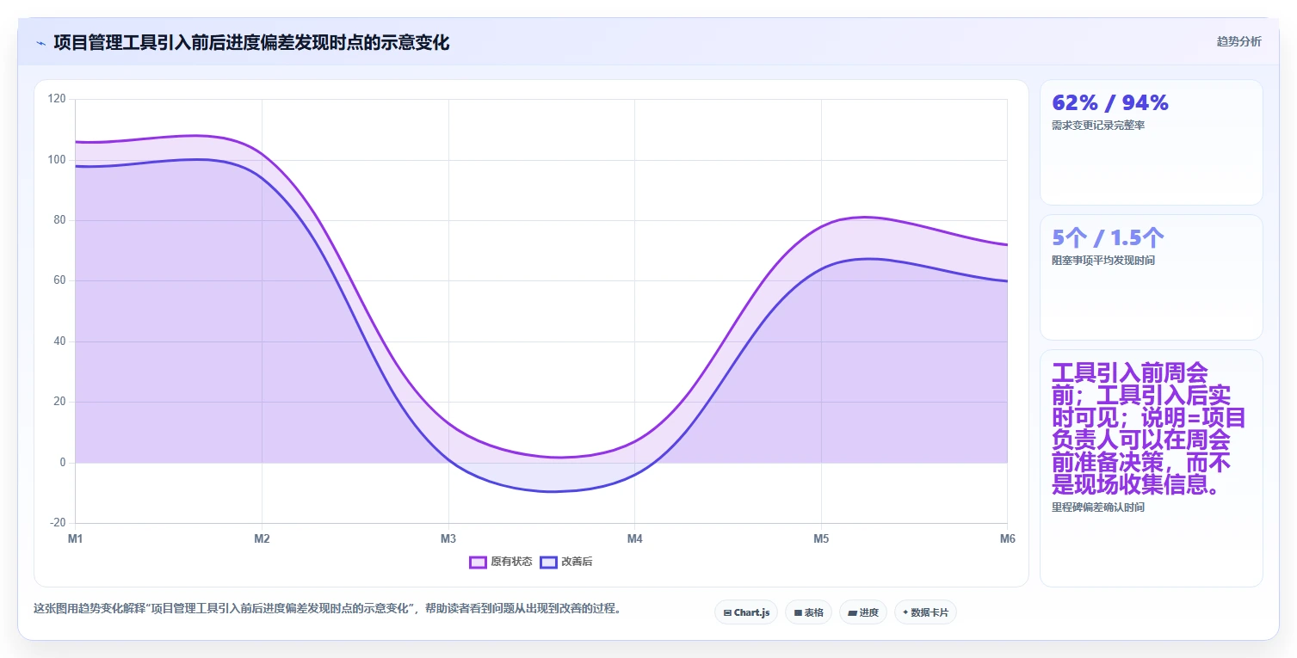Image resolution: width=1297 pixels, height=658 pixels.
Task: Click the 120 y-axis value
Action: pos(57,99)
